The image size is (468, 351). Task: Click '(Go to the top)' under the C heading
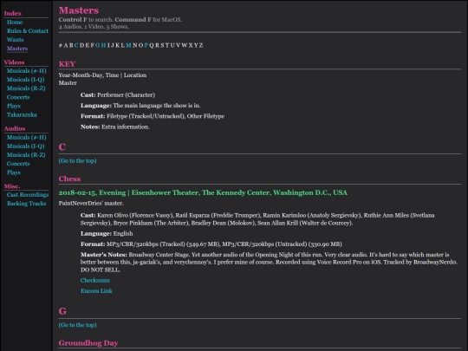tap(77, 160)
